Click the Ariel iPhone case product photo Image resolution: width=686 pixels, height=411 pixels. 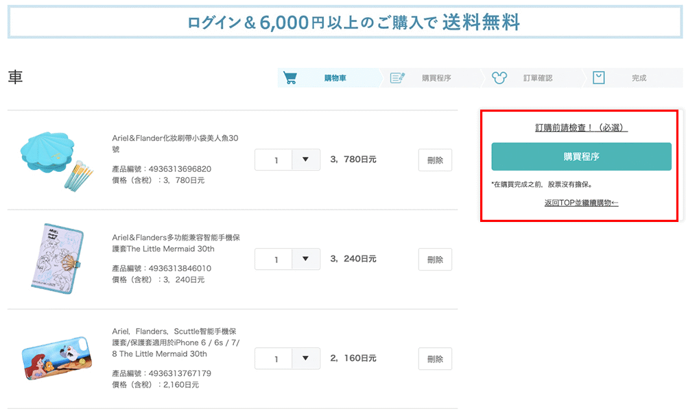click(57, 357)
